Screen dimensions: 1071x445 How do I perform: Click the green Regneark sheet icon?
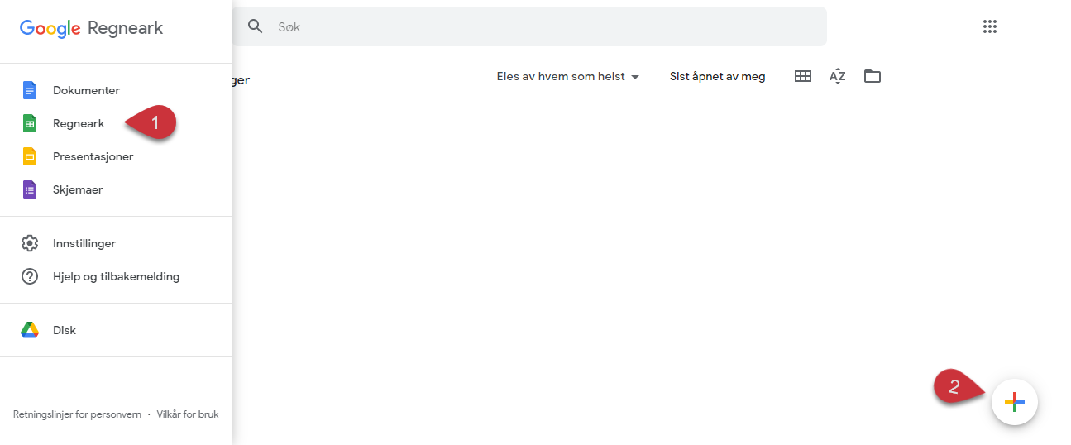pyautogui.click(x=30, y=123)
